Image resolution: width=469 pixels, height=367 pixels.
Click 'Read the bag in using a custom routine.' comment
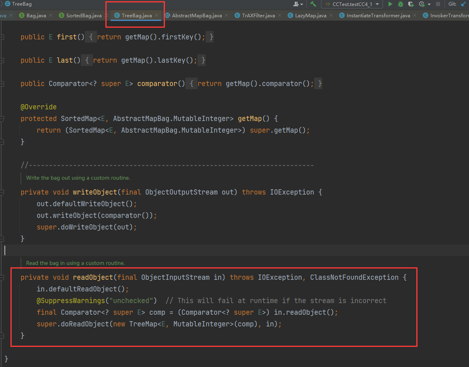[x=75, y=263]
